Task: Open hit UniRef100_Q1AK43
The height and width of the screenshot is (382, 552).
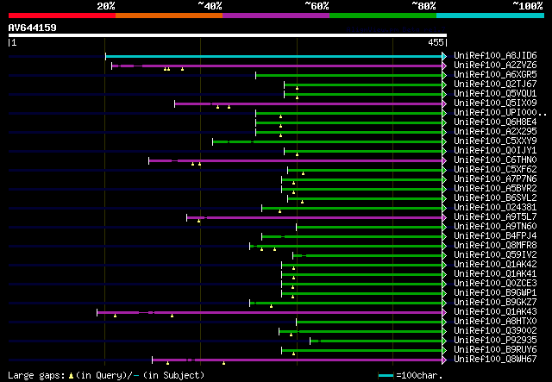Action: tap(495, 312)
